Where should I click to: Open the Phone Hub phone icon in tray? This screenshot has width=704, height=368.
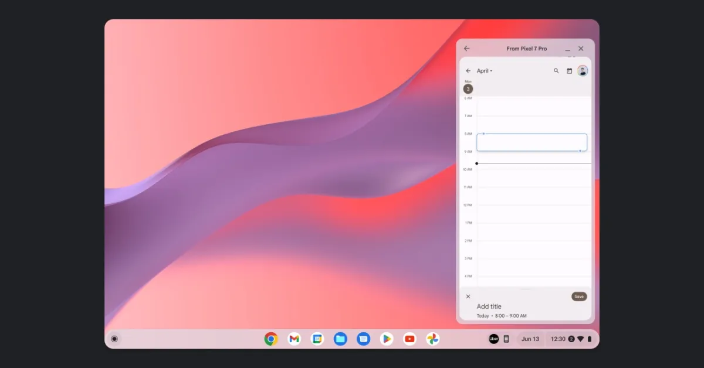(507, 339)
